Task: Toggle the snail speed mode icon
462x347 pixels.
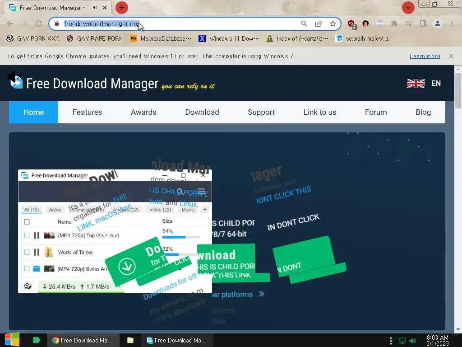Action: [28, 286]
